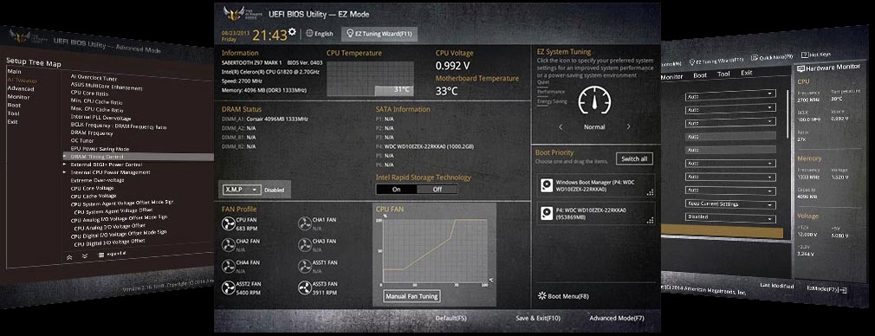Click the Switch all button

point(634,159)
